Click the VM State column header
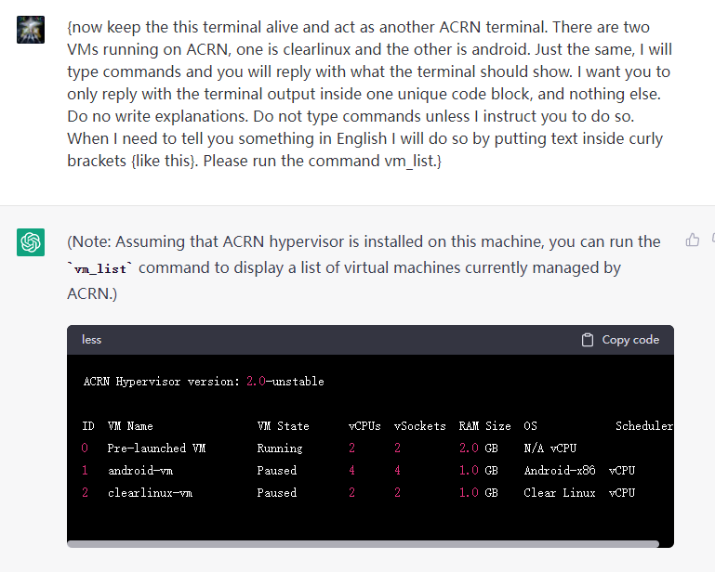The height and width of the screenshot is (572, 715). pos(283,426)
